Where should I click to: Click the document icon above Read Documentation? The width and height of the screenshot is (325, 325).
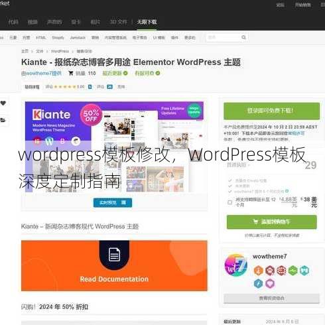coord(114,255)
